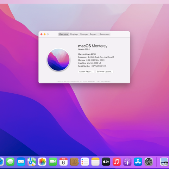Select the Support tab
The width and height of the screenshot is (169, 169).
coord(94,34)
